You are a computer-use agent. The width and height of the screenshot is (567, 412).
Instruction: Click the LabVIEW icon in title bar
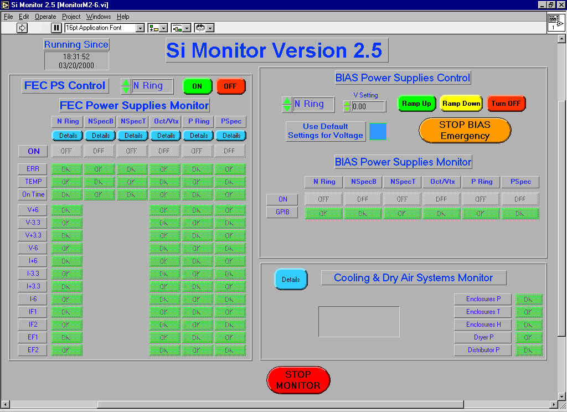pyautogui.click(x=5, y=4)
